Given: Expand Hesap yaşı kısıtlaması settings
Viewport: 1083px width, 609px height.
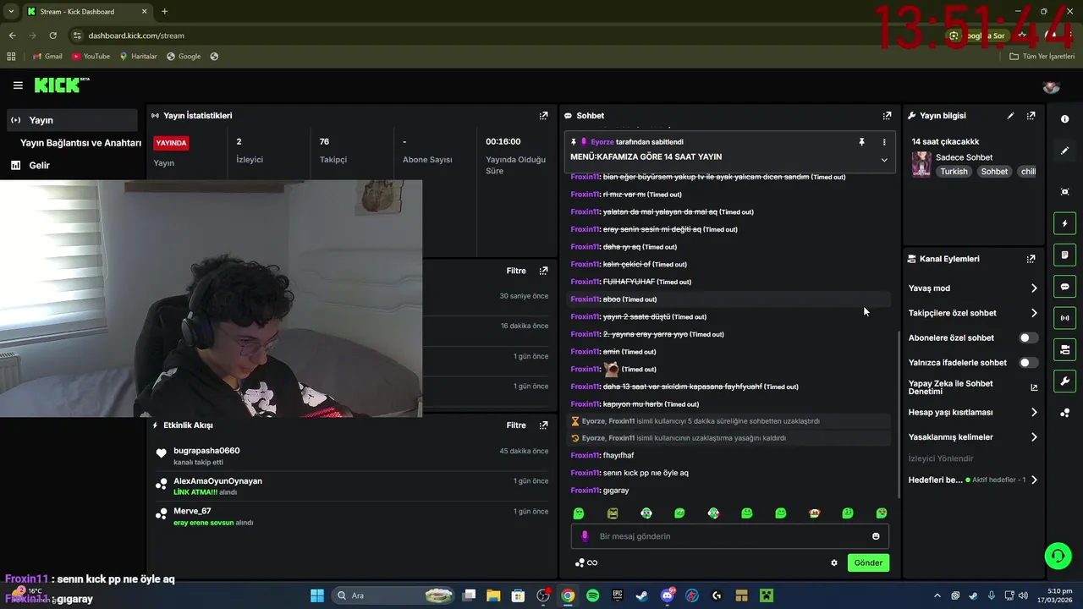Looking at the screenshot, I should click(x=973, y=413).
